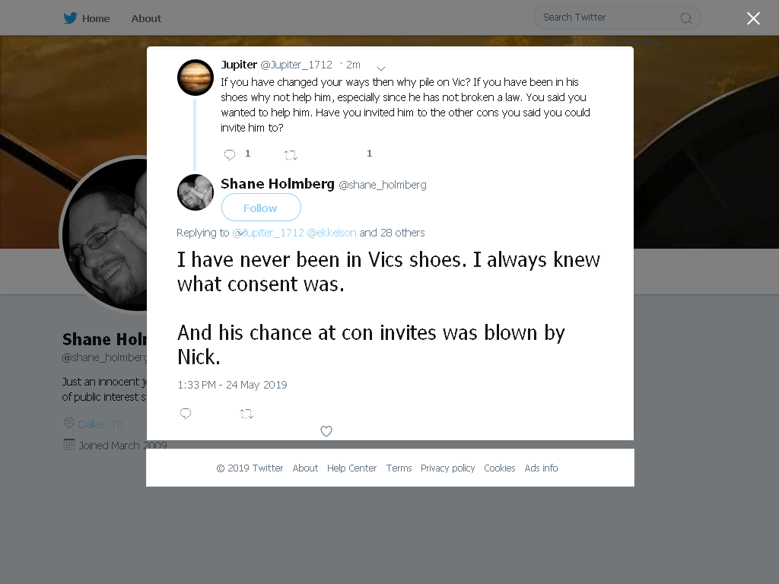Image resolution: width=779 pixels, height=584 pixels.
Task: Open the About menu item
Action: [x=146, y=18]
